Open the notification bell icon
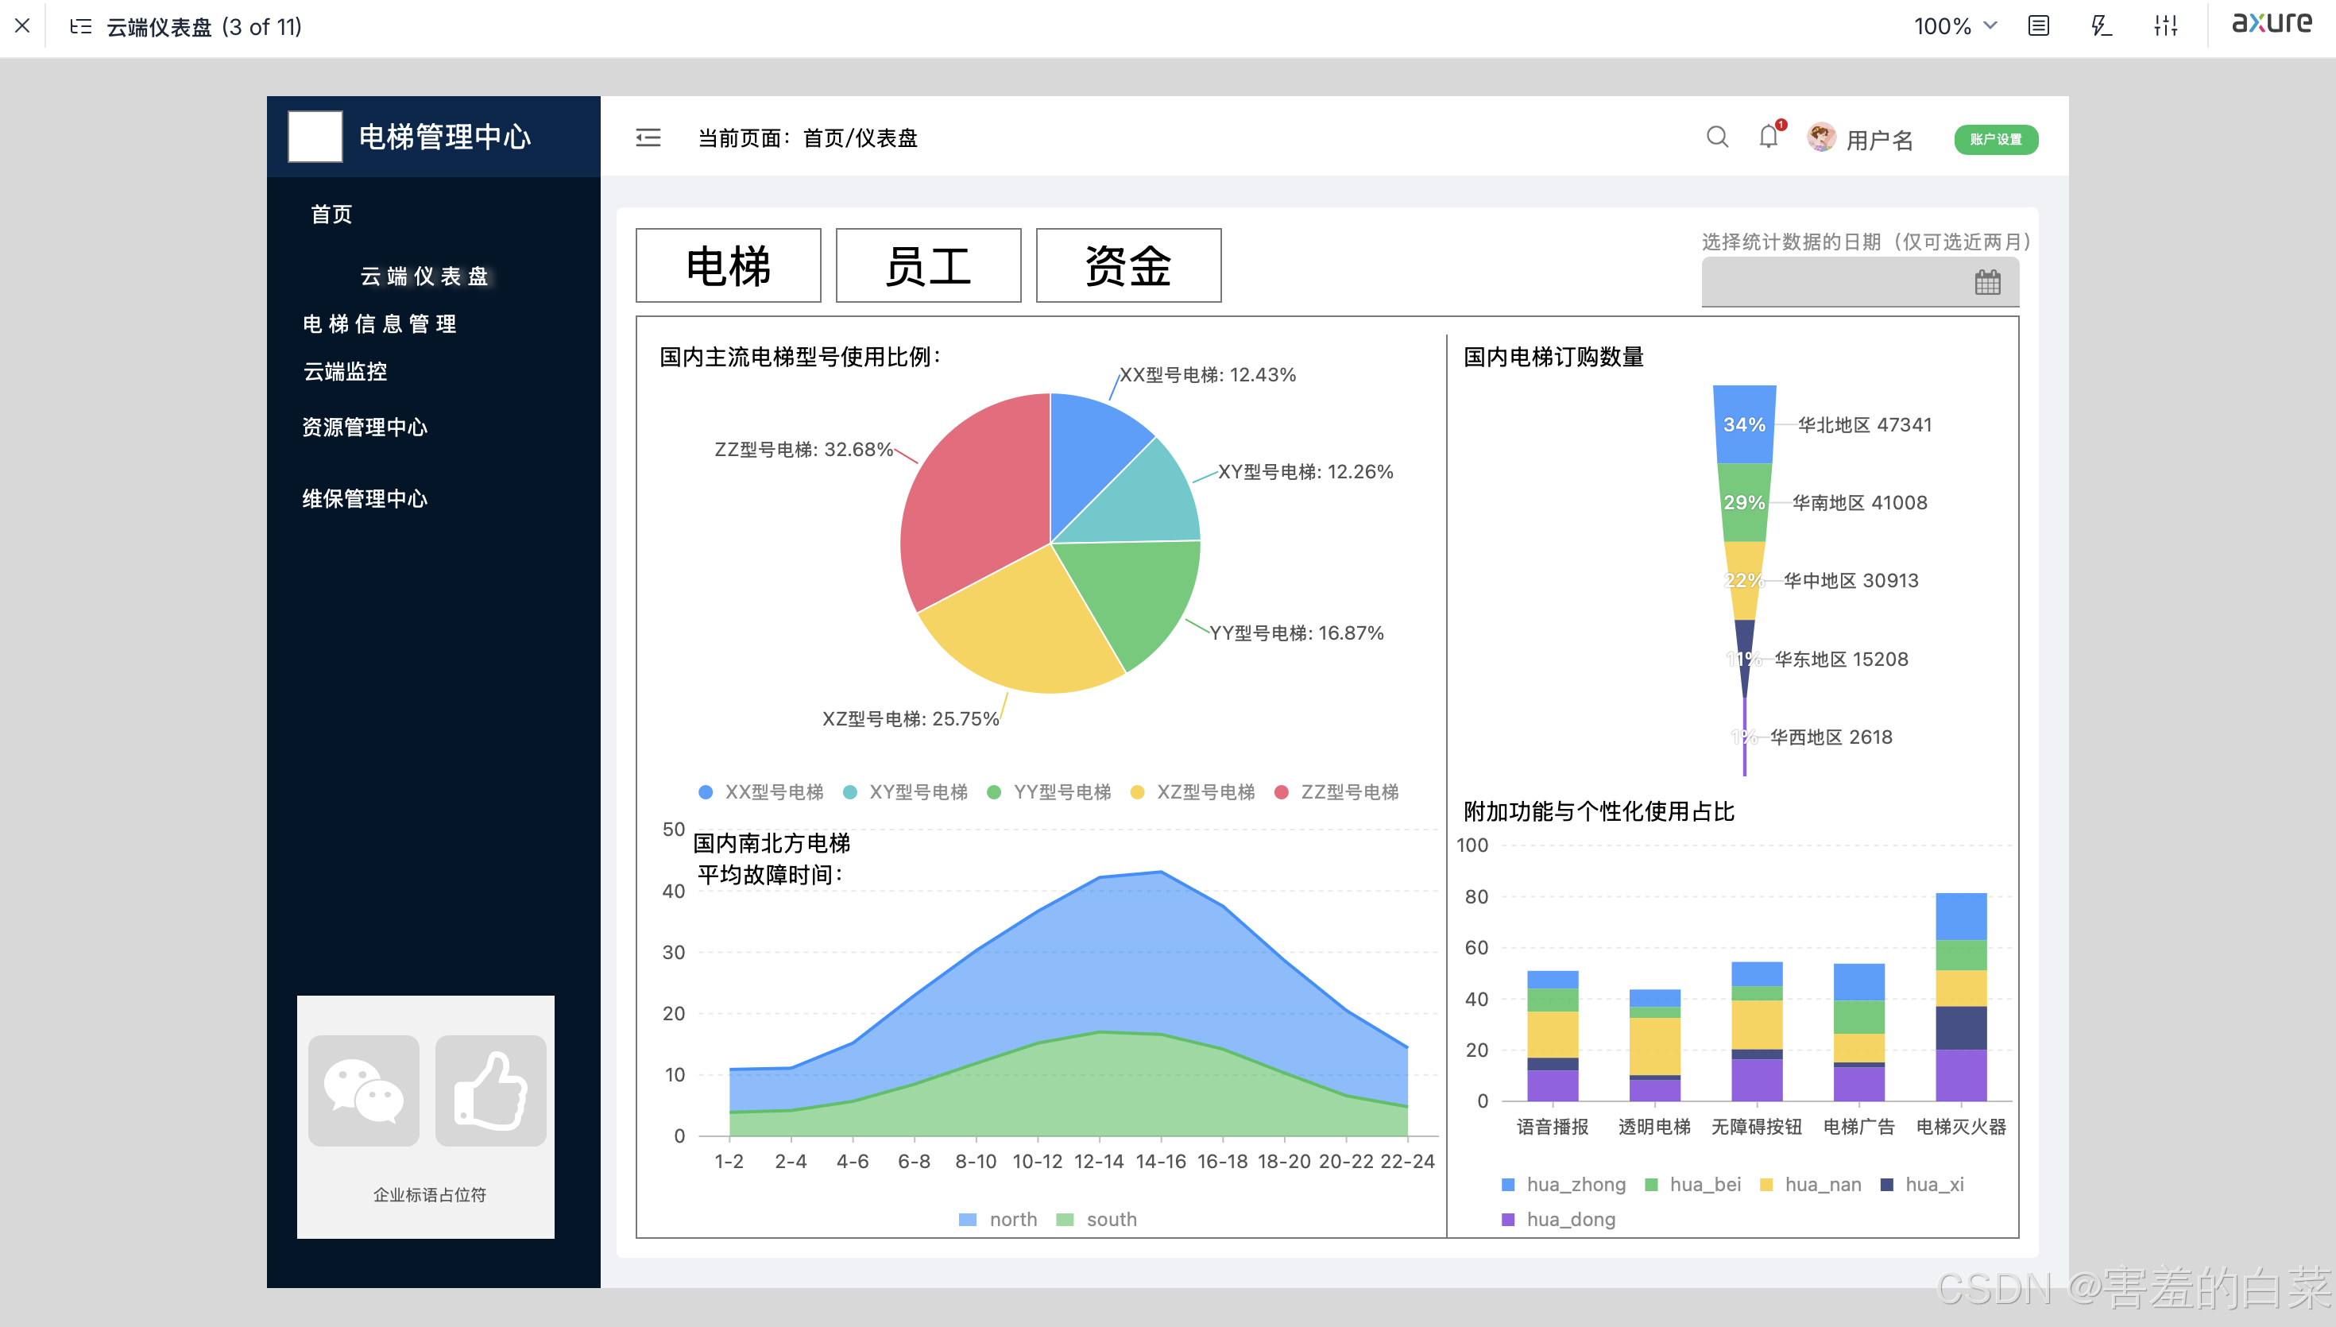Image resolution: width=2336 pixels, height=1327 pixels. pyautogui.click(x=1767, y=137)
